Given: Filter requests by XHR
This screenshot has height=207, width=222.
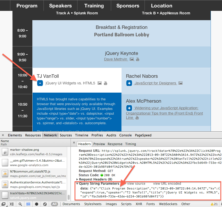Looking at the screenshot, I should [x=139, y=204].
